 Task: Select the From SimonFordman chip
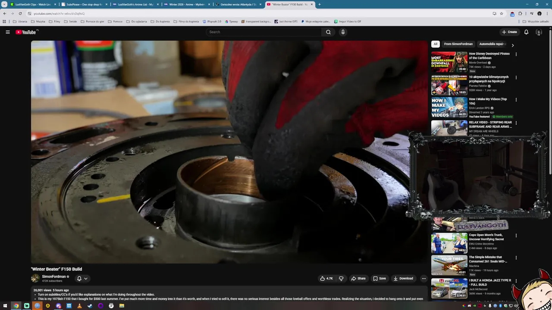458,44
